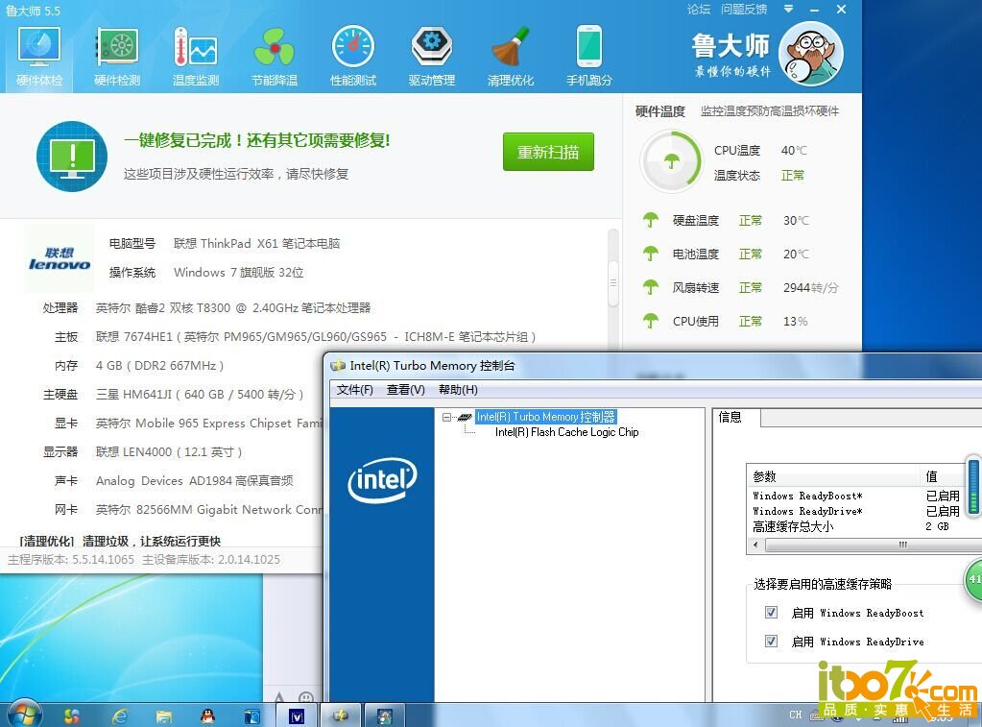This screenshot has height=727, width=982.
Task: Click the Turbo Memory controller chip icon
Action: (464, 417)
